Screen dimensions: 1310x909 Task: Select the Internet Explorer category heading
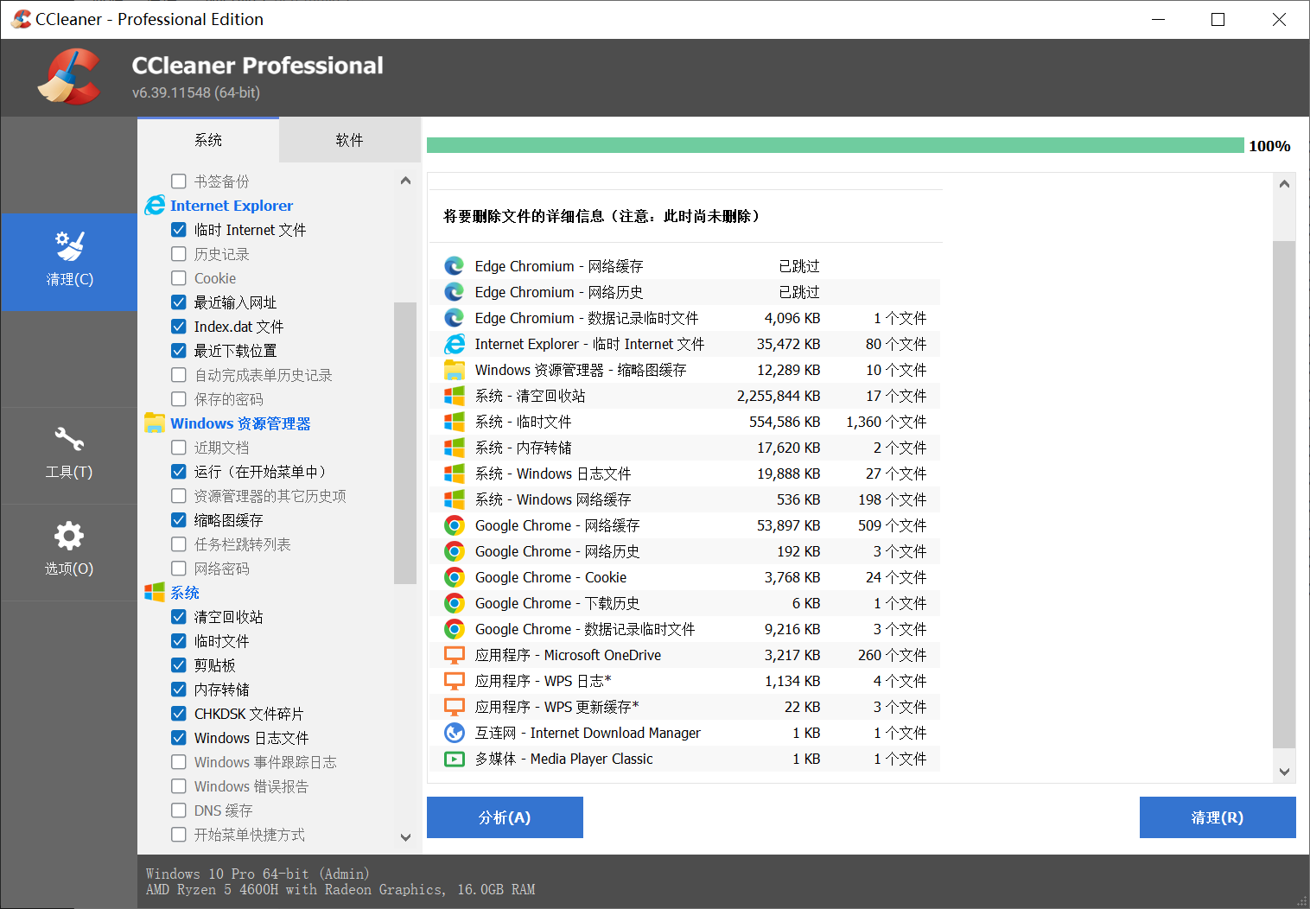point(232,206)
